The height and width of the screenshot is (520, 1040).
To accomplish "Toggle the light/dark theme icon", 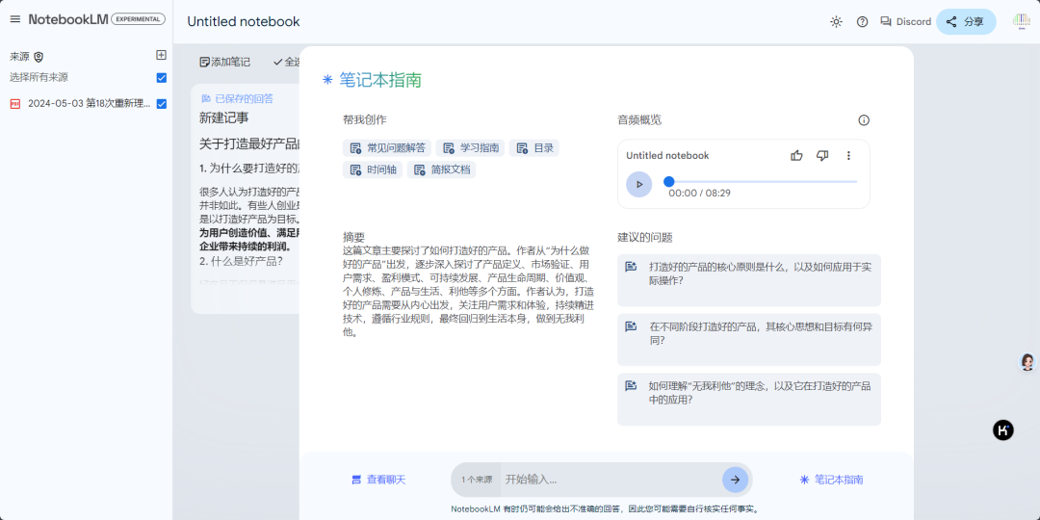I will tap(836, 21).
